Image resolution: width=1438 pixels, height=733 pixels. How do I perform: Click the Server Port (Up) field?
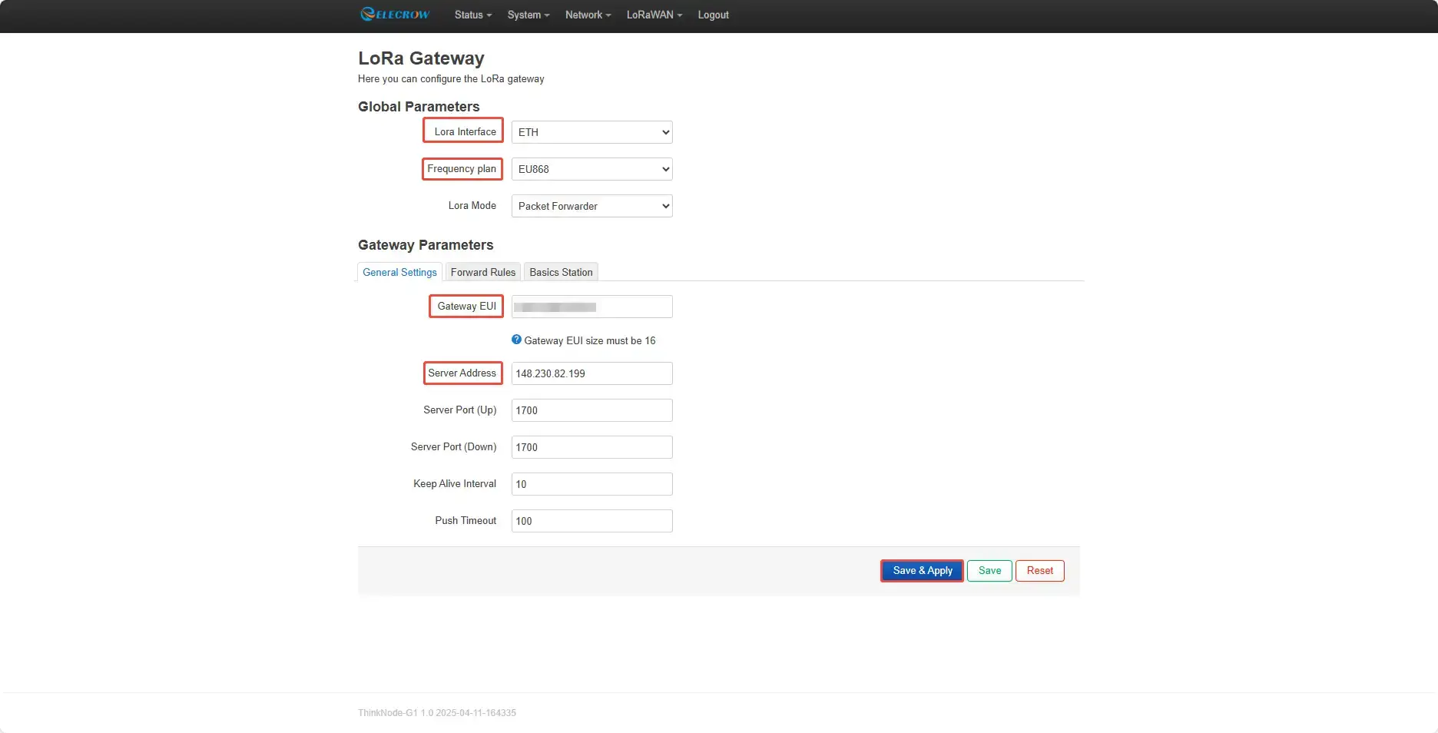pyautogui.click(x=591, y=410)
